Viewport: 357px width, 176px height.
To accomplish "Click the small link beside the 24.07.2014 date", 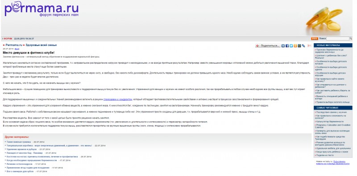I will click(17, 49).
